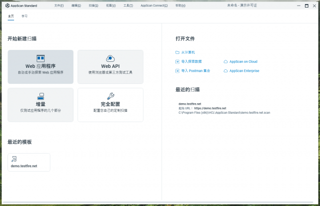Open the 文件(F) menu
The width and height of the screenshot is (320, 206).
(59, 6)
